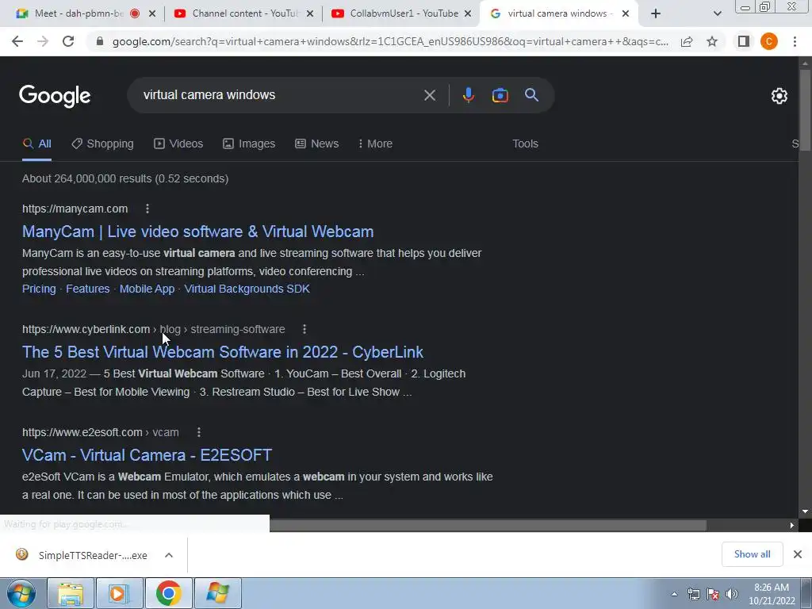The height and width of the screenshot is (609, 812).
Task: Expand SimpleTTSReader download options arrow
Action: click(169, 555)
